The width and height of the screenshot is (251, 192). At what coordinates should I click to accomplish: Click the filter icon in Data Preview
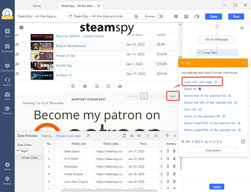pyautogui.click(x=167, y=136)
